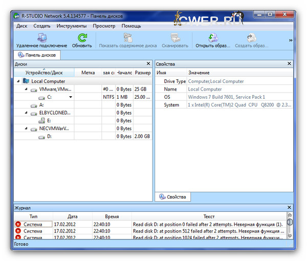Image resolution: width=307 pixels, height=261 pixels.
Task: Click the Создать образ toolbar icon
Action: pos(251,38)
